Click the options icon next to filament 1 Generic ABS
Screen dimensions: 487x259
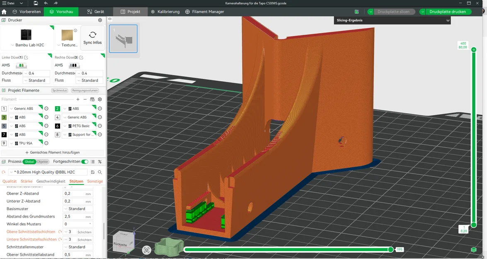pyautogui.click(x=46, y=109)
